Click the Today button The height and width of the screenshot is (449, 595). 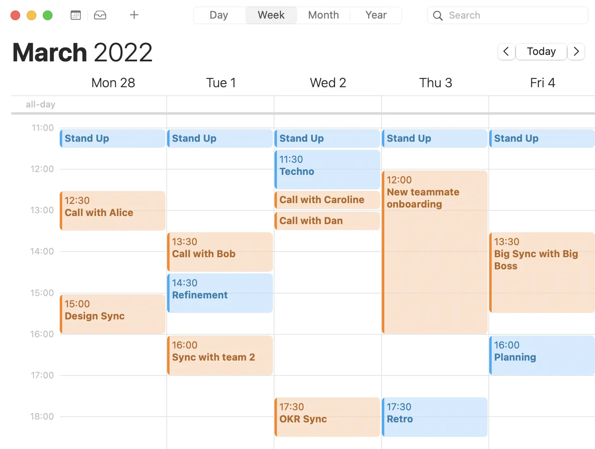pos(541,52)
